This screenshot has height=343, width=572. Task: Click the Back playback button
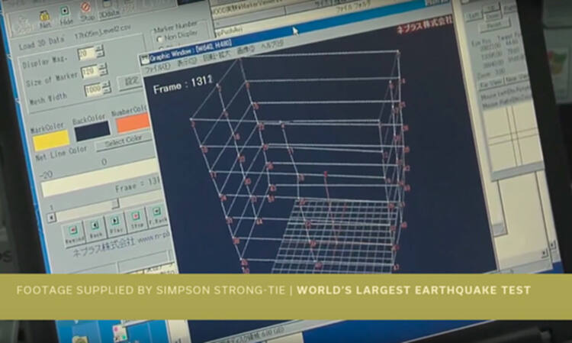click(95, 228)
